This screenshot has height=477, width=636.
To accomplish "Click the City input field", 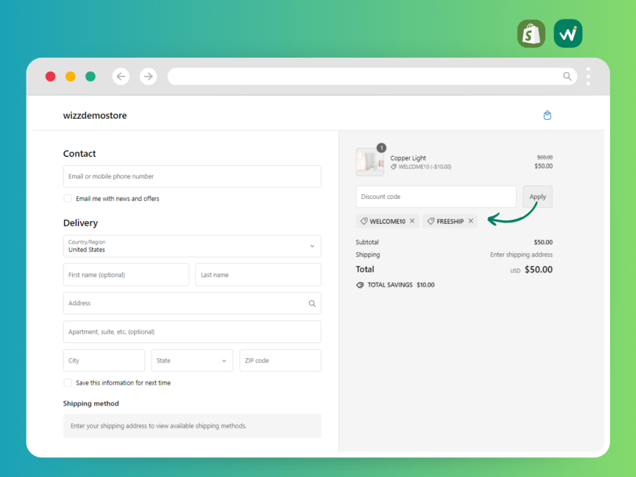I will click(x=104, y=361).
